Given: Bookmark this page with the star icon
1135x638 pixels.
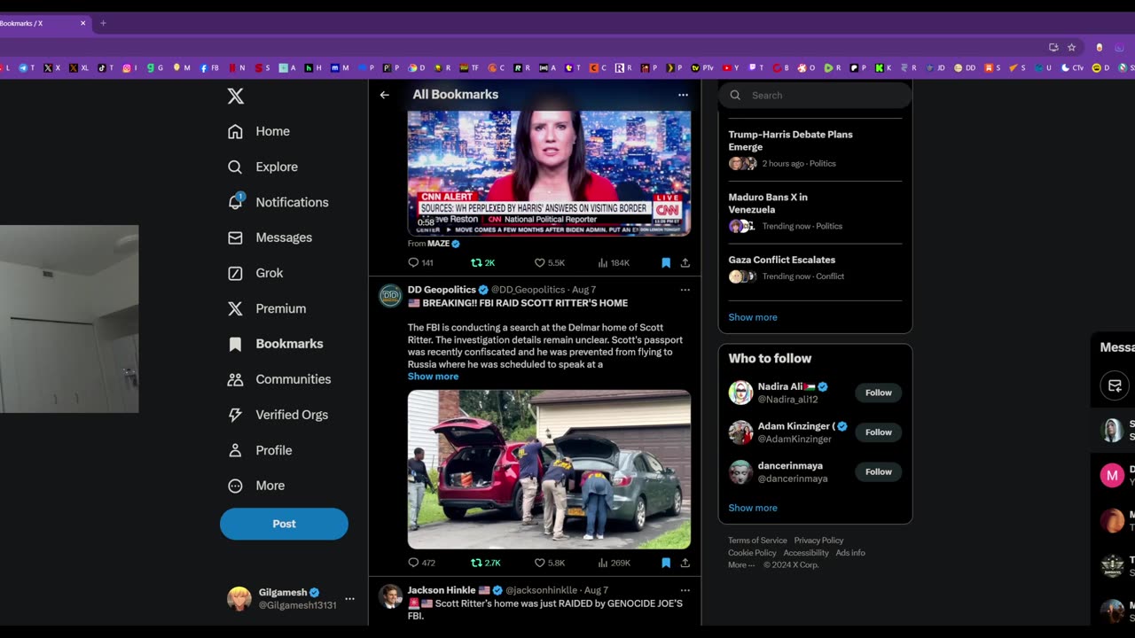Looking at the screenshot, I should pos(1071,47).
